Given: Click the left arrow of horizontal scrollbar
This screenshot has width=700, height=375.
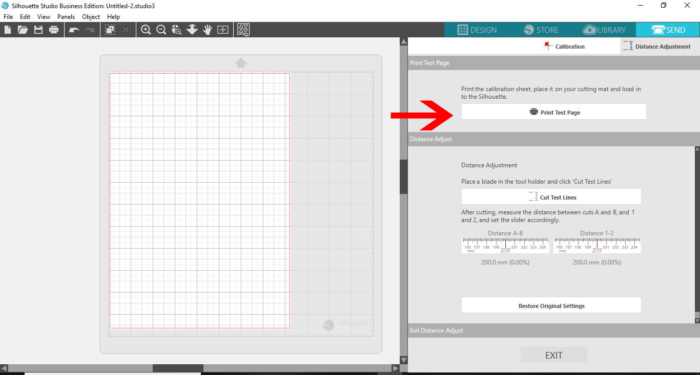Looking at the screenshot, I should [4, 368].
